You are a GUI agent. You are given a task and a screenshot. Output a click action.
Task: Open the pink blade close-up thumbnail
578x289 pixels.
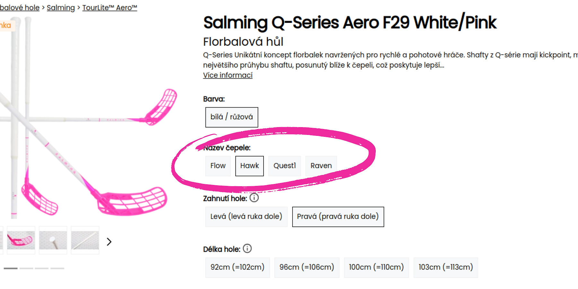[x=21, y=240]
